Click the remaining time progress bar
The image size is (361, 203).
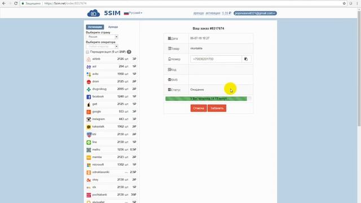click(208, 99)
